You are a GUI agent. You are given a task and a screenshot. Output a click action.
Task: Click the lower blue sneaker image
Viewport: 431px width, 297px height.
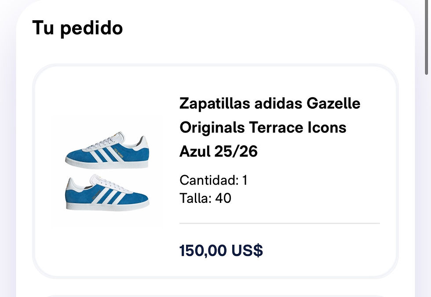(x=107, y=192)
